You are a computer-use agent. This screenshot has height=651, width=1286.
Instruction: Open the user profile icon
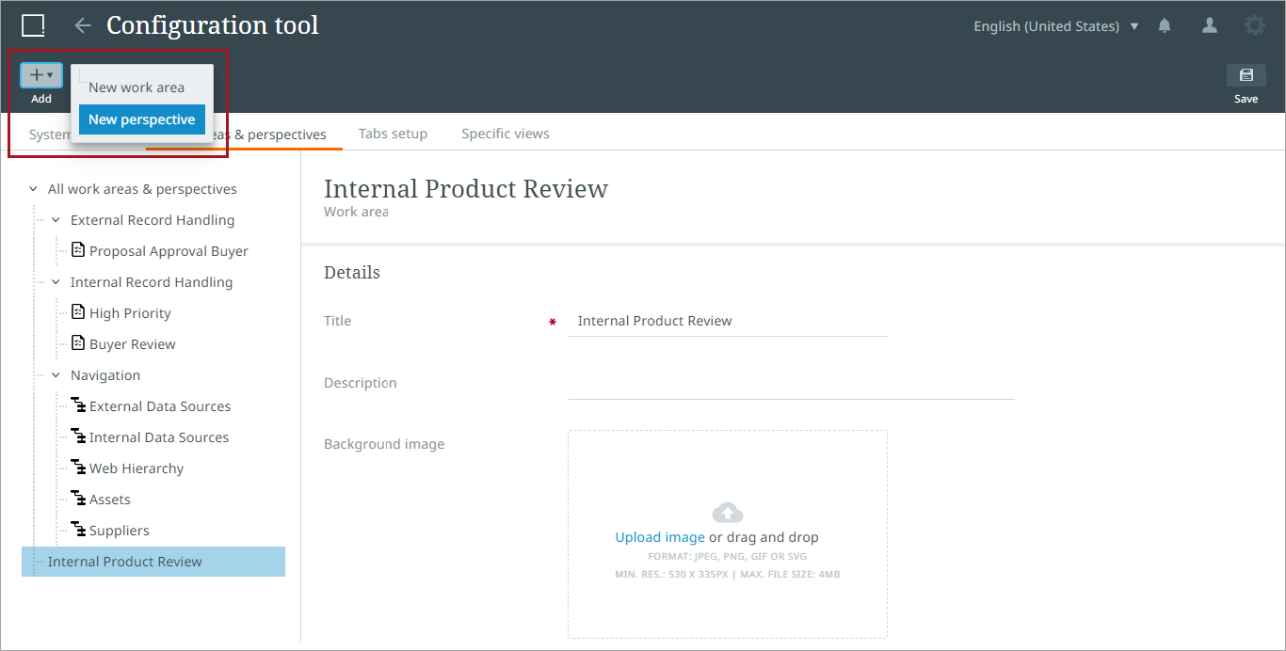[x=1210, y=26]
